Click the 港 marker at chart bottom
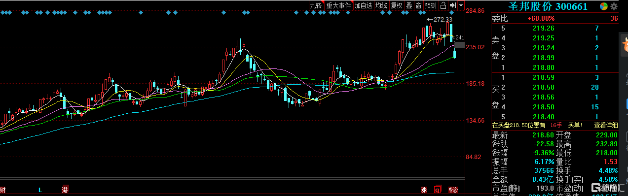The width and height of the screenshot is (628, 196). (65, 190)
